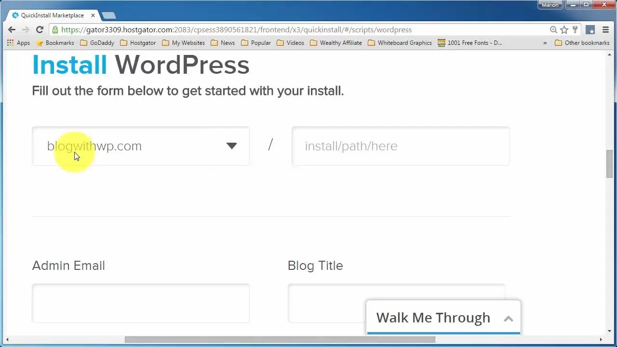Click the address bar URL
This screenshot has height=347, width=617.
[236, 30]
